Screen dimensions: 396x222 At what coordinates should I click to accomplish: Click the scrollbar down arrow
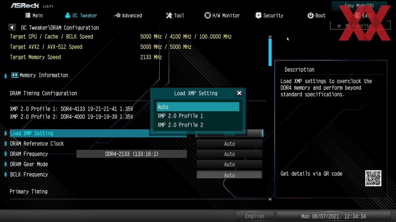click(270, 199)
